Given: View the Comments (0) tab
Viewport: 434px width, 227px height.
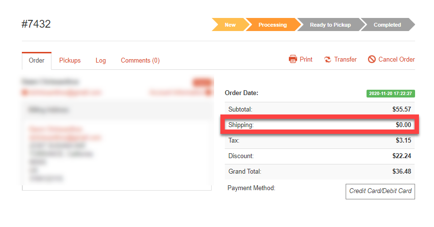Looking at the screenshot, I should click(x=140, y=61).
